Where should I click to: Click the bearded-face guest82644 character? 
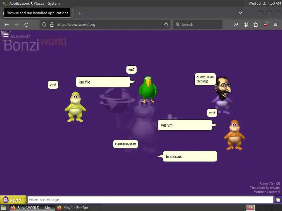pos(223,95)
